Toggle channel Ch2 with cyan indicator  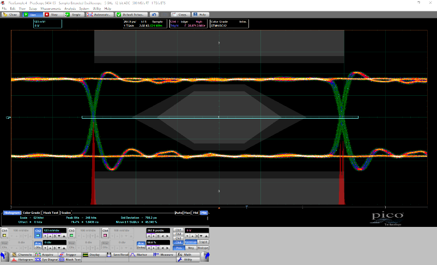click(38, 233)
